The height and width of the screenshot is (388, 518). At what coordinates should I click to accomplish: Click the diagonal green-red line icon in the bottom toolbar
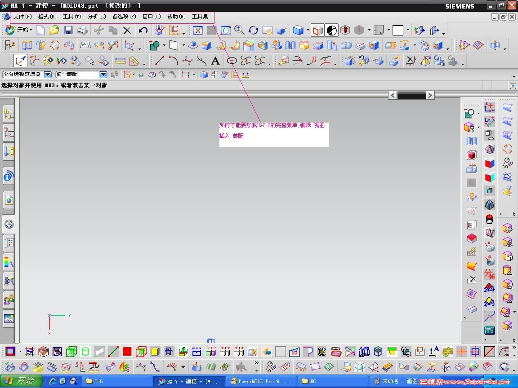[x=113, y=352]
